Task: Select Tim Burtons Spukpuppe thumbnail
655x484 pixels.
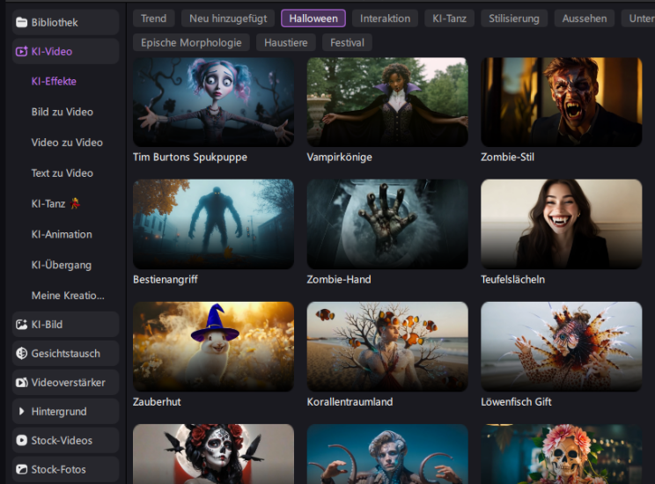Action: [x=213, y=102]
